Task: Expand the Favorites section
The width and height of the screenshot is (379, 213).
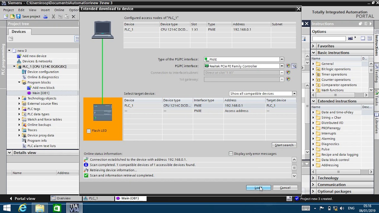Action: pyautogui.click(x=313, y=46)
